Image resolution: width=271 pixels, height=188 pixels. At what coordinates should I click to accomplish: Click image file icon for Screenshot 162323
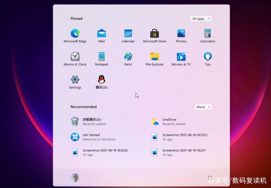click(x=155, y=137)
